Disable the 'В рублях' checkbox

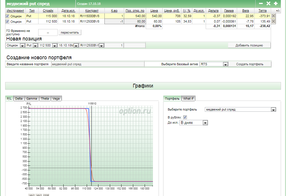click(185, 117)
